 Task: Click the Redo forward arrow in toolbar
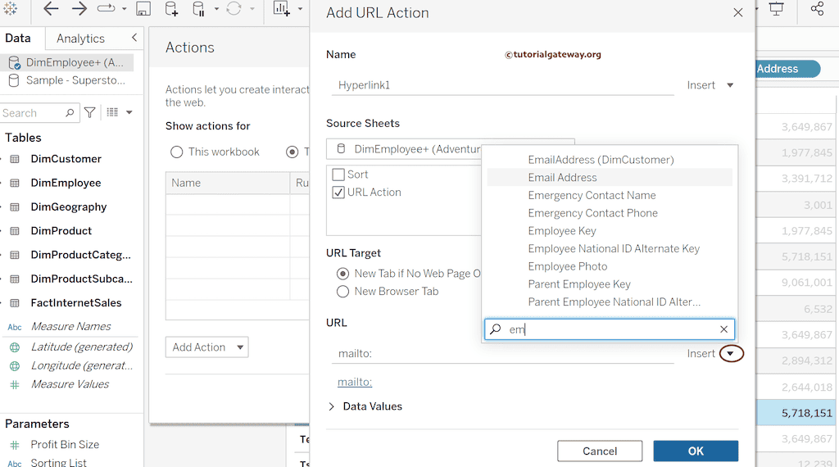click(x=79, y=9)
